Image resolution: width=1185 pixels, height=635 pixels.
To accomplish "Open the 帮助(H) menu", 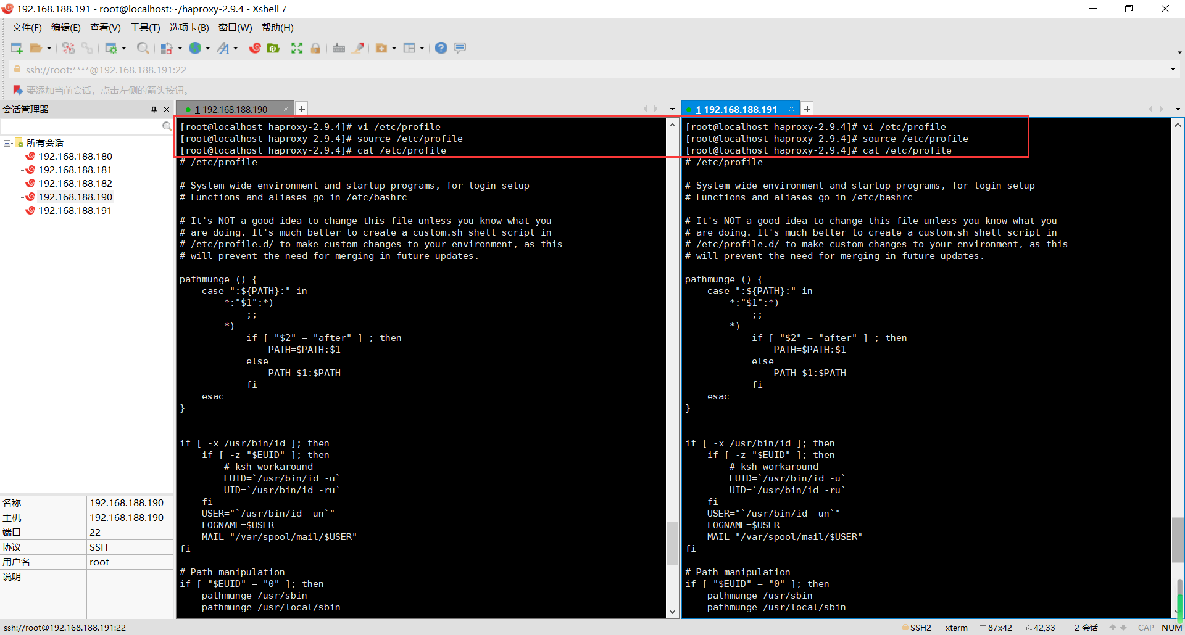I will click(x=277, y=28).
